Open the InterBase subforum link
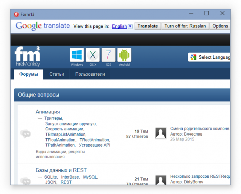Image resolution: width=241 pixels, height=194 pixels. click(70, 177)
